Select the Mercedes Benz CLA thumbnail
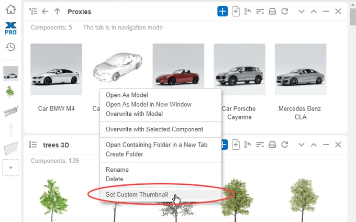The height and width of the screenshot is (222, 356). [x=301, y=70]
